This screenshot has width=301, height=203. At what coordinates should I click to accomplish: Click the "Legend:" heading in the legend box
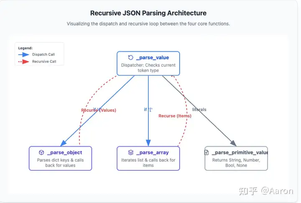pos(26,48)
